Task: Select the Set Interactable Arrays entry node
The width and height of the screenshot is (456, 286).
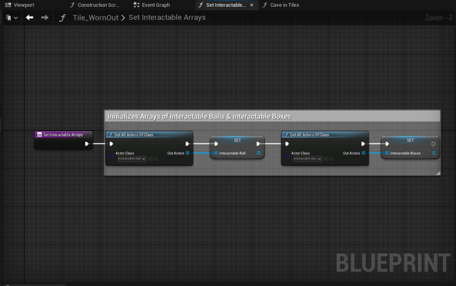Action: 63,134
